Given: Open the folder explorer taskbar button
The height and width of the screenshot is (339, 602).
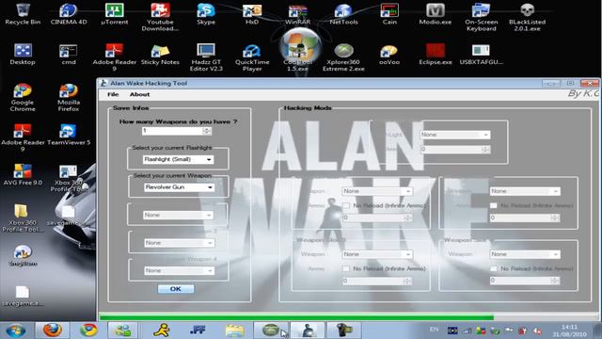Looking at the screenshot, I should (234, 331).
